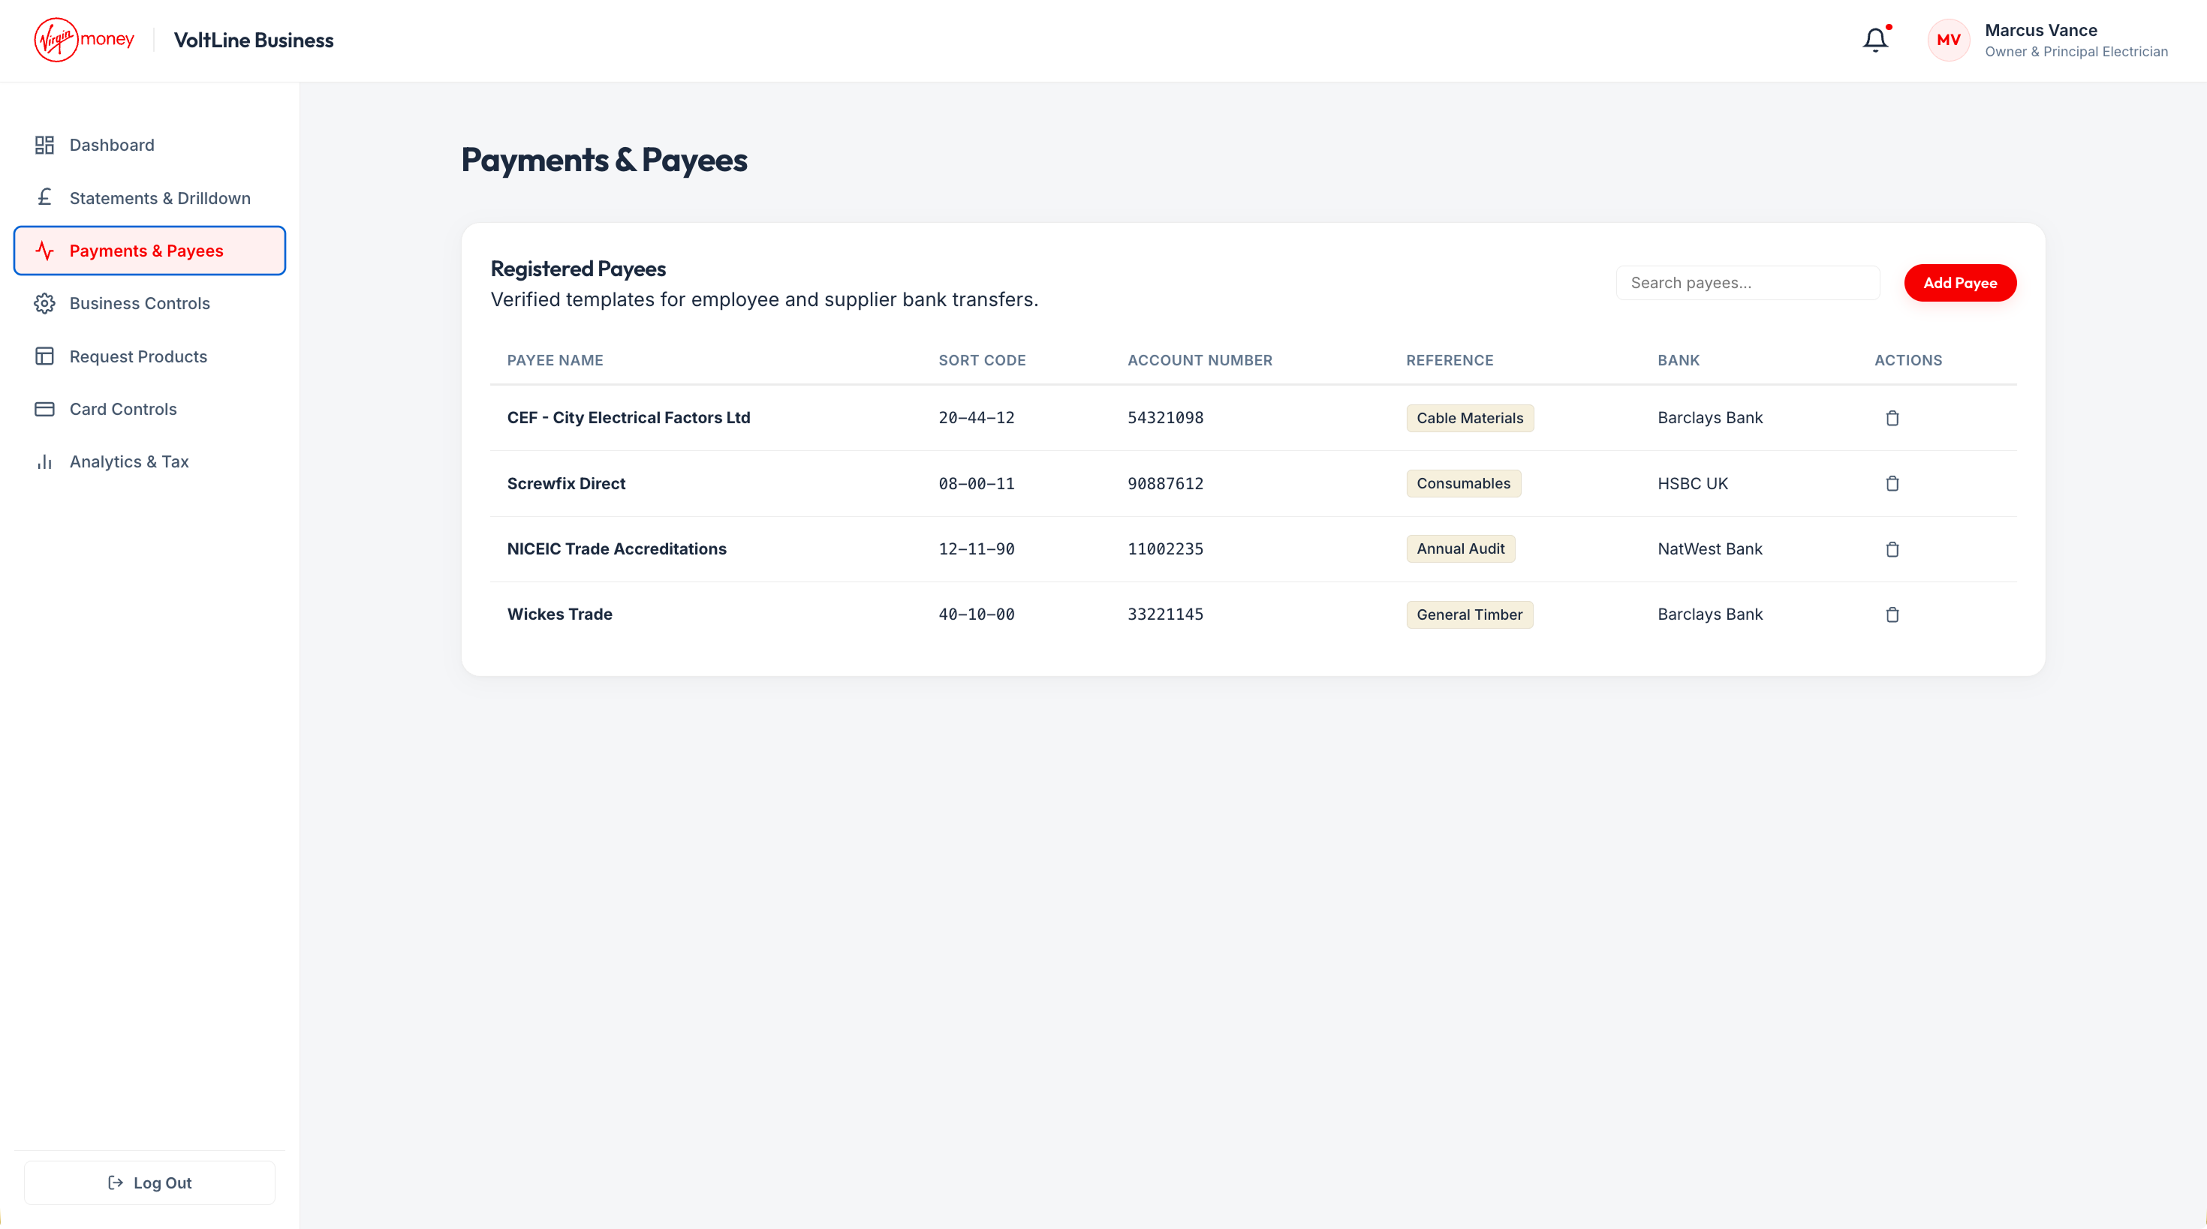Open the Dashboard menu item
This screenshot has height=1229, width=2207.
[149, 145]
